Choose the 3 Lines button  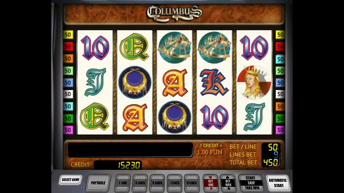point(140,183)
